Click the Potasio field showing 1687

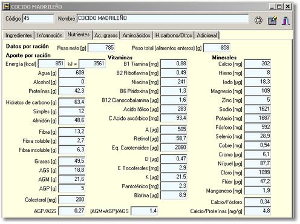click(x=258, y=118)
